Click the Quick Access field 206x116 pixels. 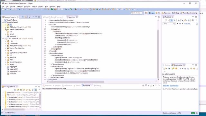pyautogui.click(x=136, y=13)
